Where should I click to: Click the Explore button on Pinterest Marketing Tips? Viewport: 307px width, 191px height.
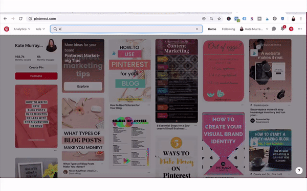[83, 87]
